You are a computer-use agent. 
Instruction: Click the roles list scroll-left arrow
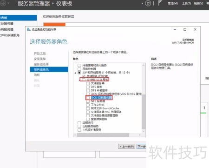click(x=75, y=135)
